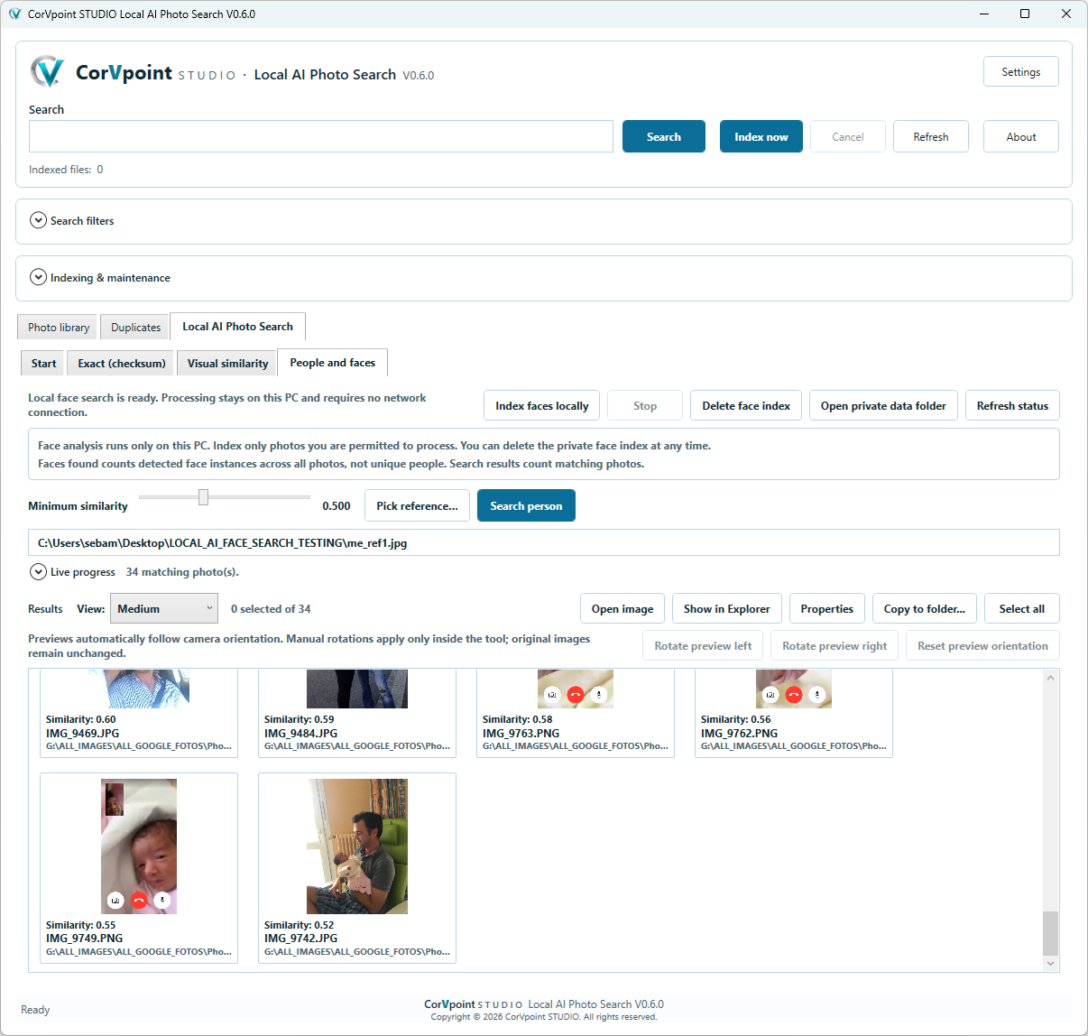Open the View size dropdown showing Medium
1088x1036 pixels.
(164, 608)
